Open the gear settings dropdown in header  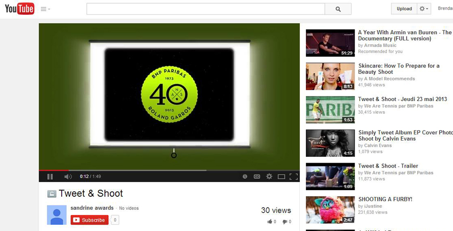(424, 9)
